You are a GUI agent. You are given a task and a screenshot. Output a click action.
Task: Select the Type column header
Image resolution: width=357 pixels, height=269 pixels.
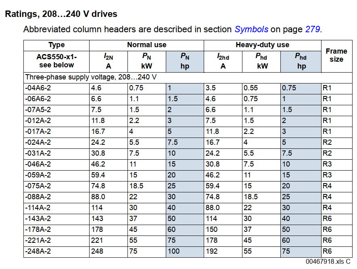coord(56,45)
